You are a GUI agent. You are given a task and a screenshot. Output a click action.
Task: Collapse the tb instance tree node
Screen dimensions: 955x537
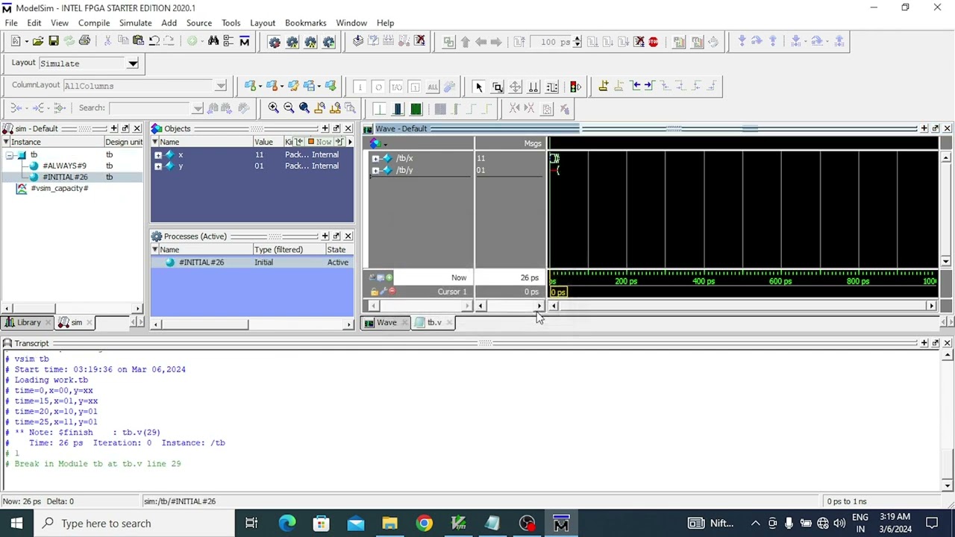[9, 155]
